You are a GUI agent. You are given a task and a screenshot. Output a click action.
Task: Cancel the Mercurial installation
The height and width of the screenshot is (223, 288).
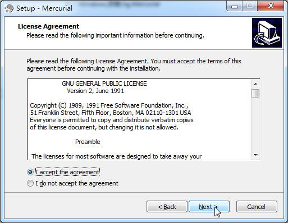[257, 207]
